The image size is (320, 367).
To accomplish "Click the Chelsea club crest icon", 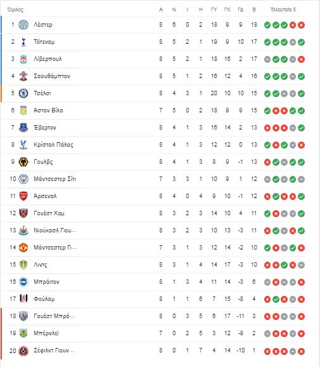I will [x=23, y=93].
